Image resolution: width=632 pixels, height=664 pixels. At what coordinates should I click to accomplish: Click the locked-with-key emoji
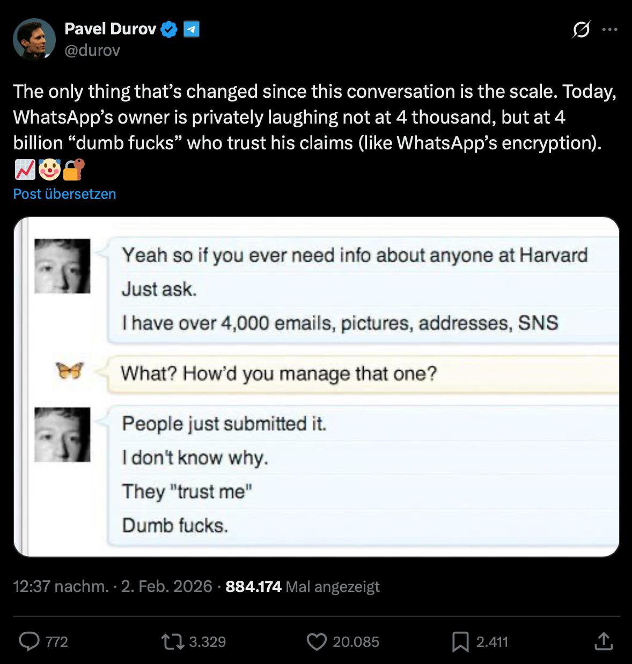click(x=74, y=169)
